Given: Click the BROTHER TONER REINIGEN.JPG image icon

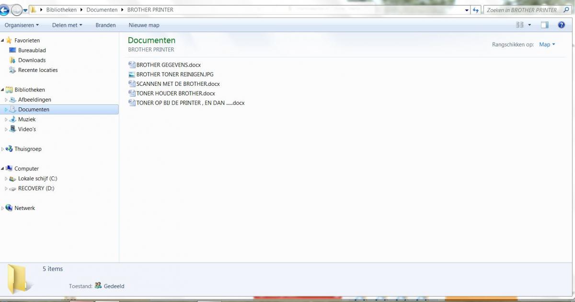Looking at the screenshot, I should coord(132,74).
